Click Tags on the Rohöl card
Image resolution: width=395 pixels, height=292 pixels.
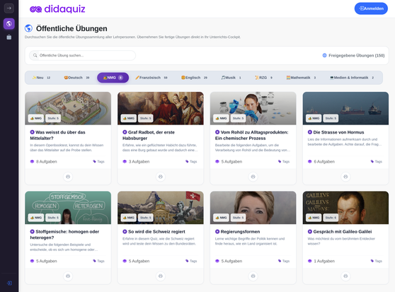click(284, 161)
